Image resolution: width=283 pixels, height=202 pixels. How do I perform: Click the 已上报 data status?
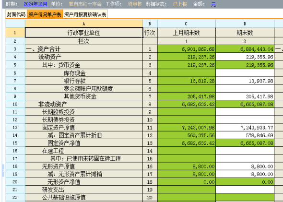pos(180,4)
